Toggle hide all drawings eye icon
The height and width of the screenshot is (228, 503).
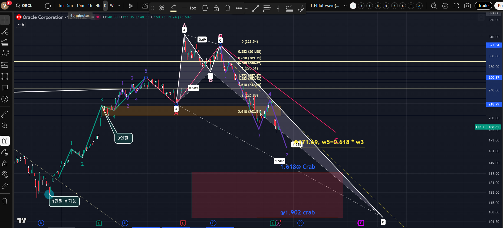(x=5, y=174)
